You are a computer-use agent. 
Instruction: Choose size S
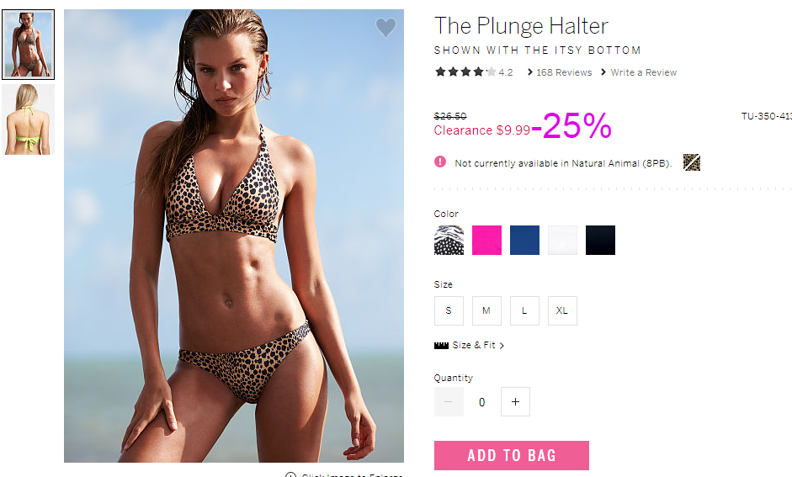pos(449,310)
